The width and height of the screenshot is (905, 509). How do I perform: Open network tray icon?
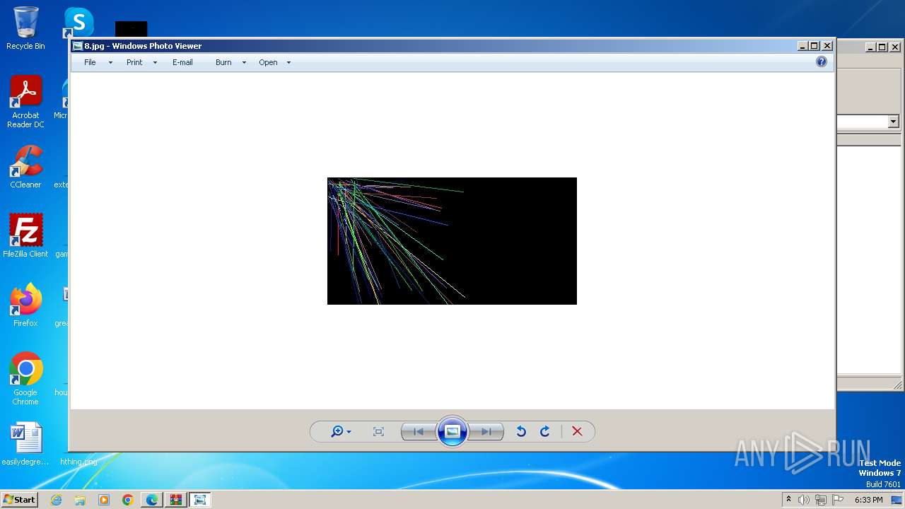coord(821,500)
